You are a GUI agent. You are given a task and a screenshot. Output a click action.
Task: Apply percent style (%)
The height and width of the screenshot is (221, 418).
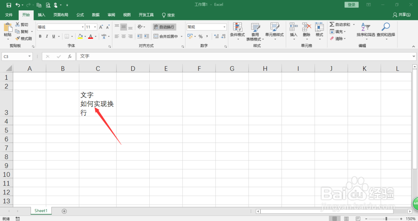click(201, 36)
